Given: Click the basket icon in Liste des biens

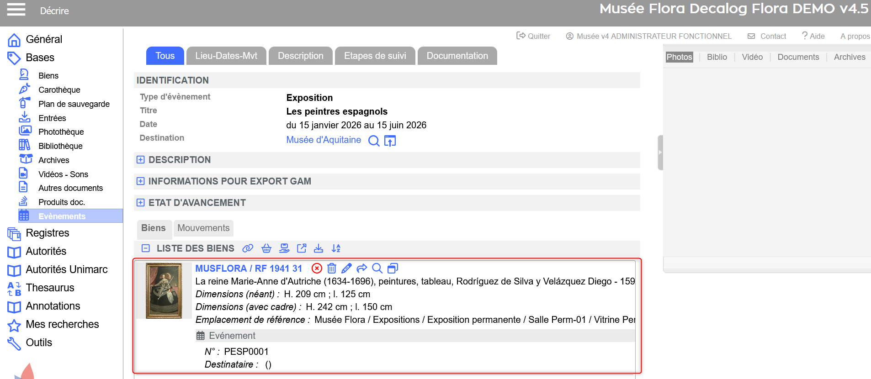Looking at the screenshot, I should 266,248.
